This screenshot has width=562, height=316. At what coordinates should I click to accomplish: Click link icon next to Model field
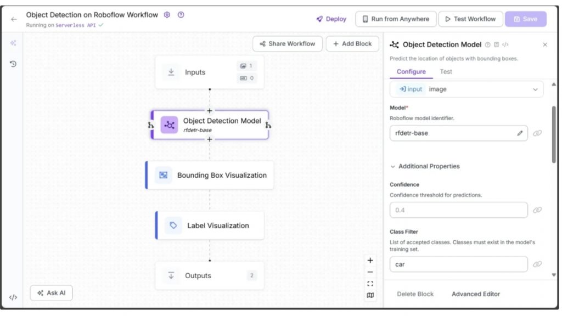click(537, 133)
